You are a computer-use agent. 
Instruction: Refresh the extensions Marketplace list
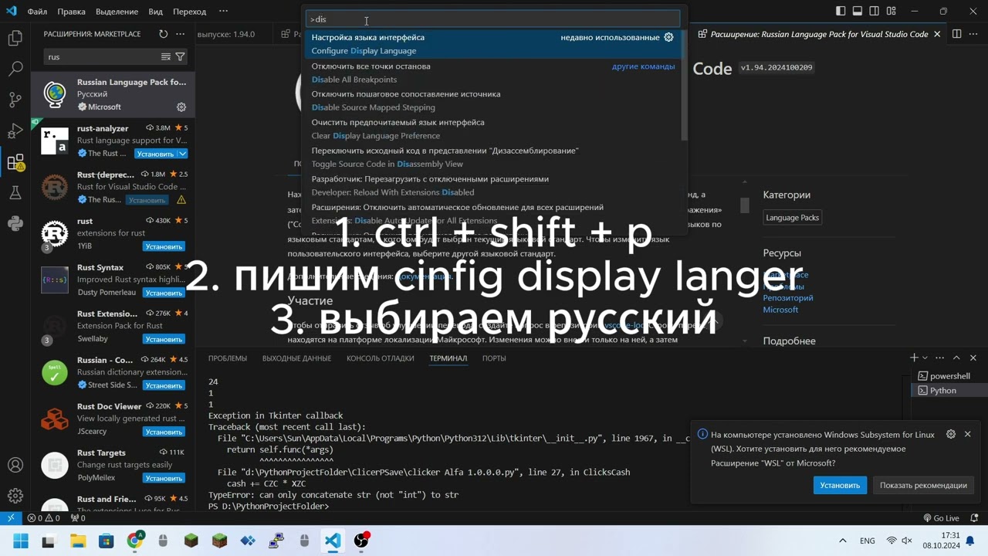click(x=163, y=34)
